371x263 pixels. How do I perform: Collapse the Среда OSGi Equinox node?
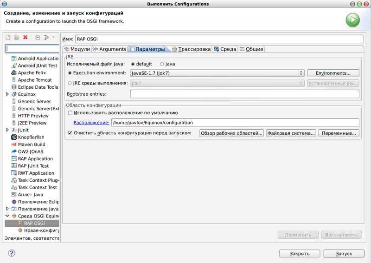click(x=7, y=216)
